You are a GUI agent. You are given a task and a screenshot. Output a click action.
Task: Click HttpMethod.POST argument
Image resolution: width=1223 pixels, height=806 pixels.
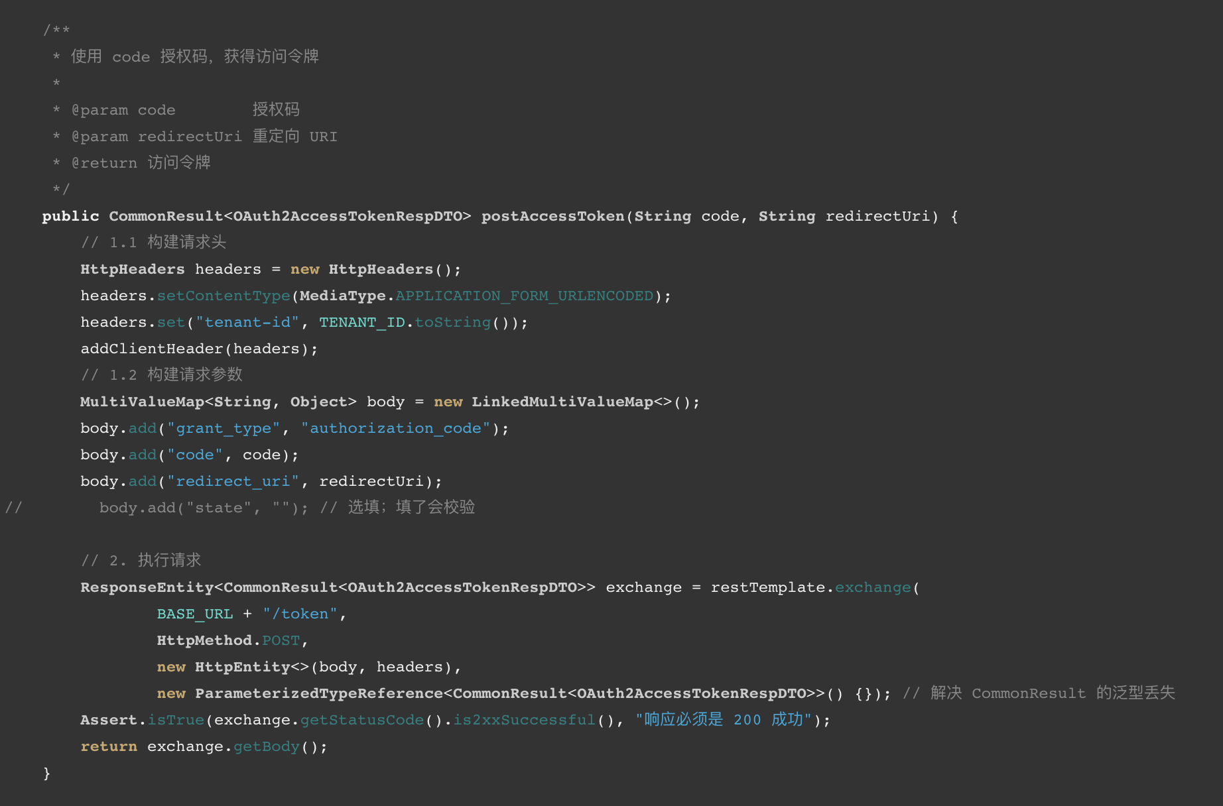click(x=228, y=640)
